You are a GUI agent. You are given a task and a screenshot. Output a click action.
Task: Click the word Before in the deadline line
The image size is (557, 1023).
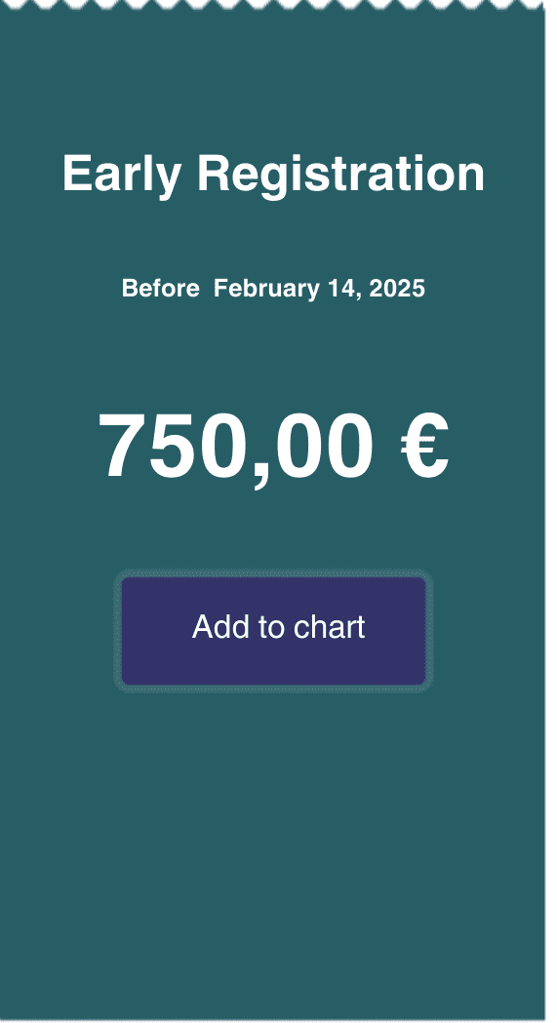(x=160, y=289)
